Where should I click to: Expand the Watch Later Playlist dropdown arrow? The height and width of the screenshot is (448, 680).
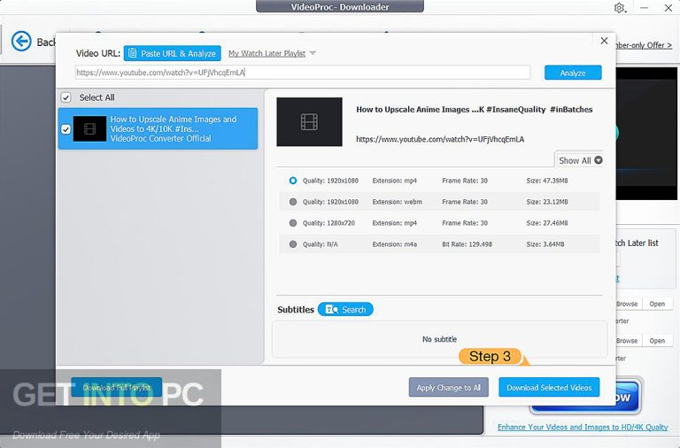[313, 53]
